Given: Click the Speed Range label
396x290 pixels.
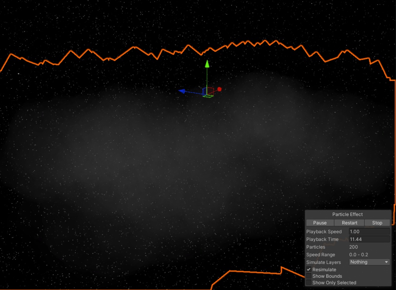Looking at the screenshot, I should (x=321, y=255).
